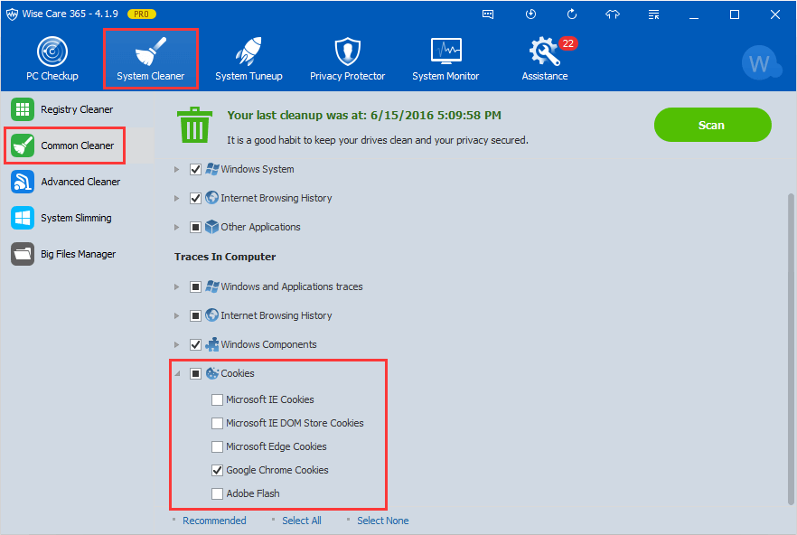Expand the Internet Browsing History group

point(175,198)
